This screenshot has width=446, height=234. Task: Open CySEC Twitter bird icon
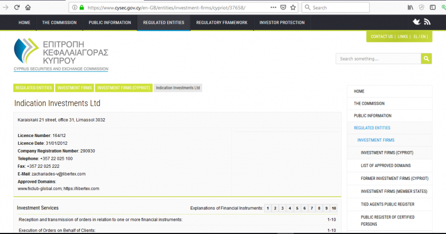coord(416,22)
